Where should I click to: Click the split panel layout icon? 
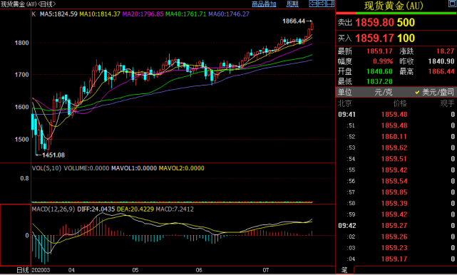point(330,4)
